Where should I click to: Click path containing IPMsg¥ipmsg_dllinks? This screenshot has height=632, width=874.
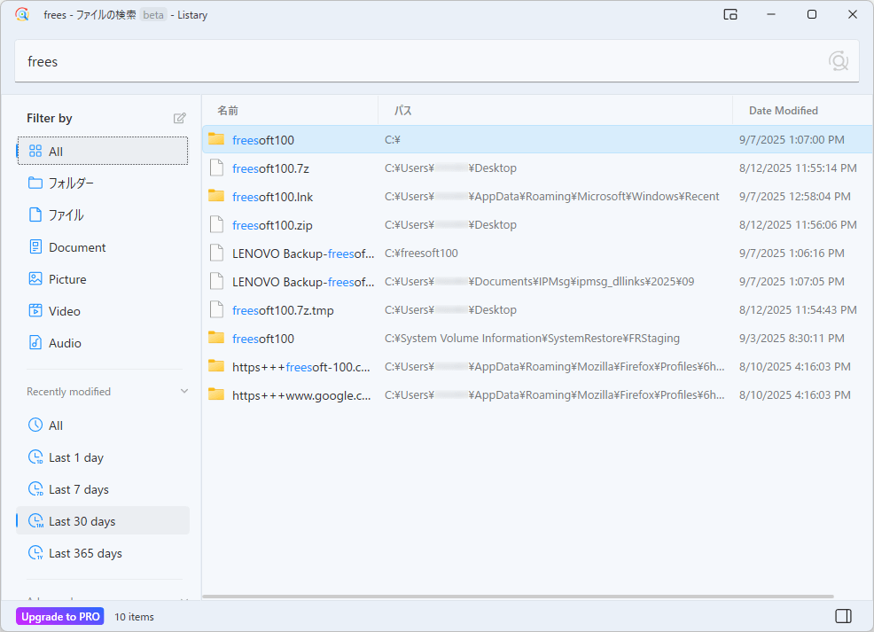click(539, 282)
